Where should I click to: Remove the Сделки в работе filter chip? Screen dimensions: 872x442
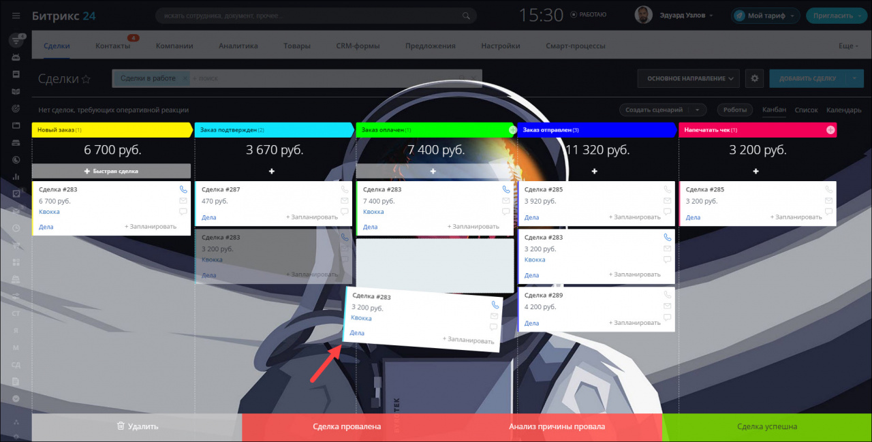point(185,78)
